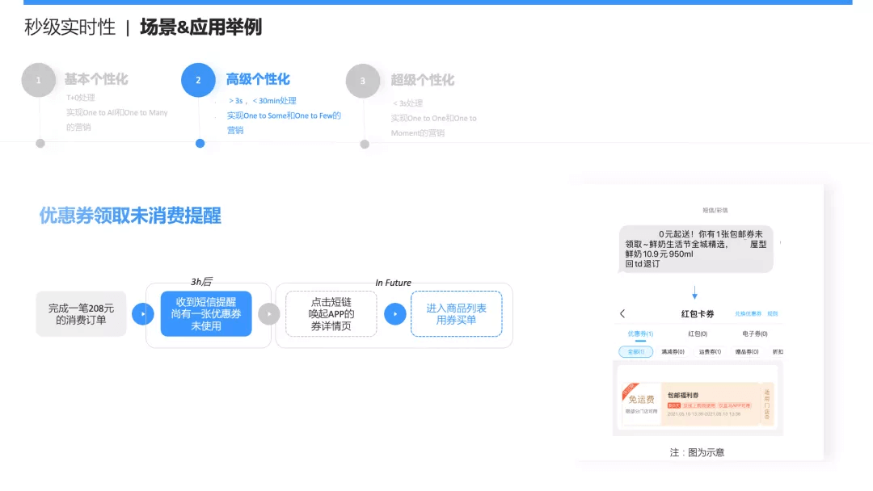Viewport: 873px width, 491px height.
Task: Open the 电子券(0) tab
Action: coord(754,334)
